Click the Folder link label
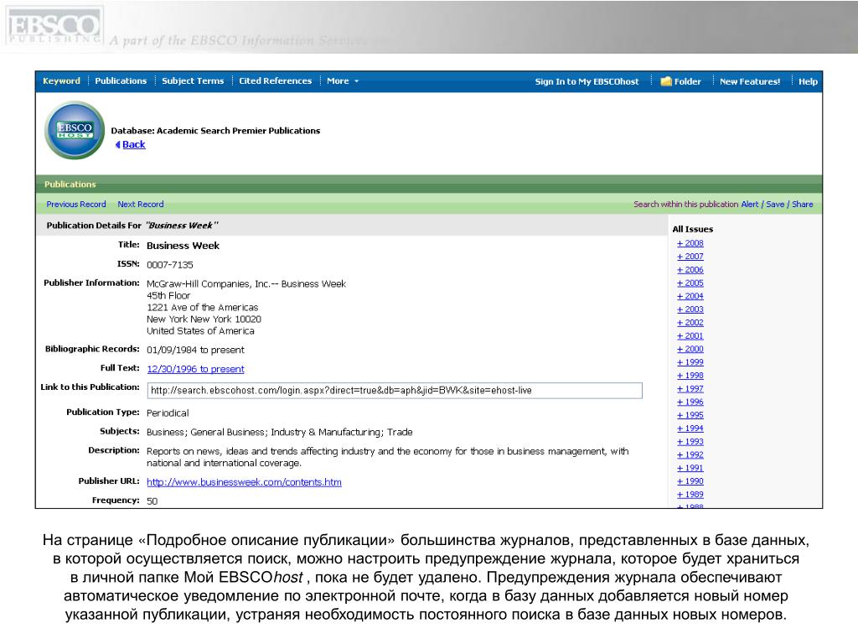Viewport: 858px width, 644px height. pyautogui.click(x=687, y=81)
